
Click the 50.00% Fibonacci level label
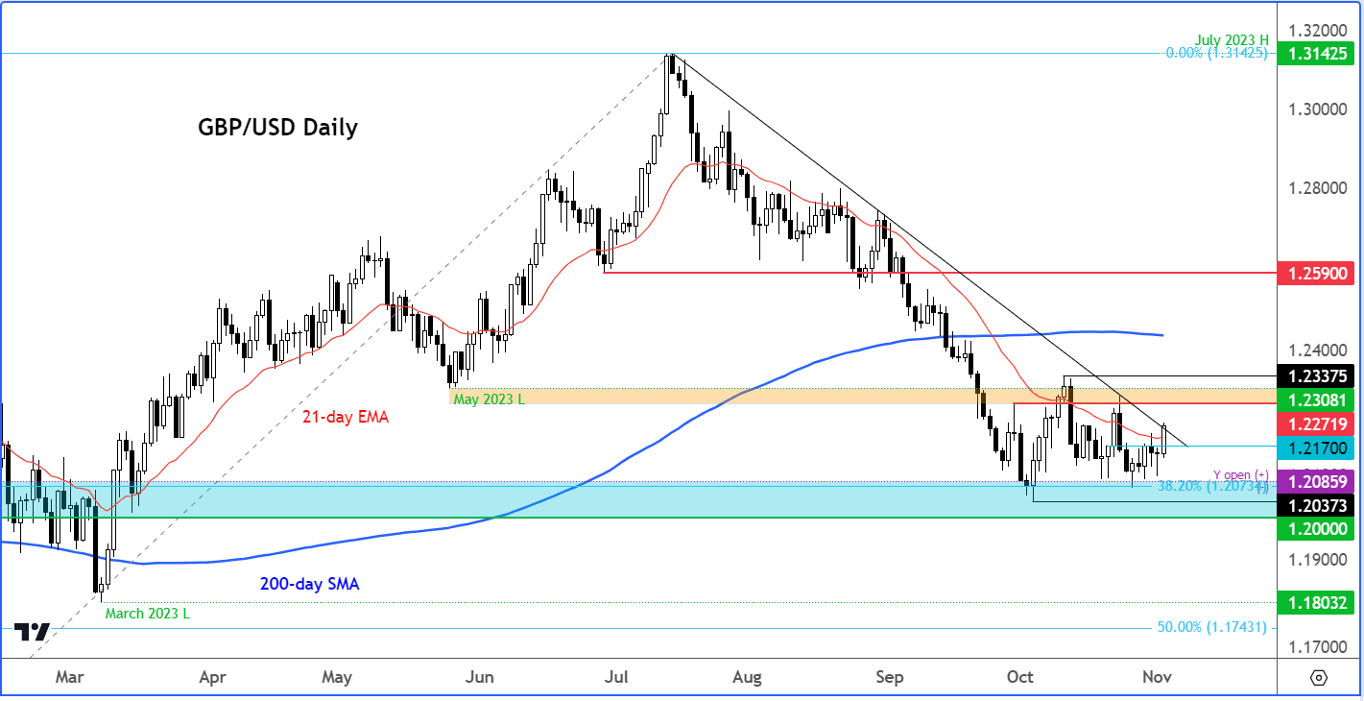[1211, 627]
